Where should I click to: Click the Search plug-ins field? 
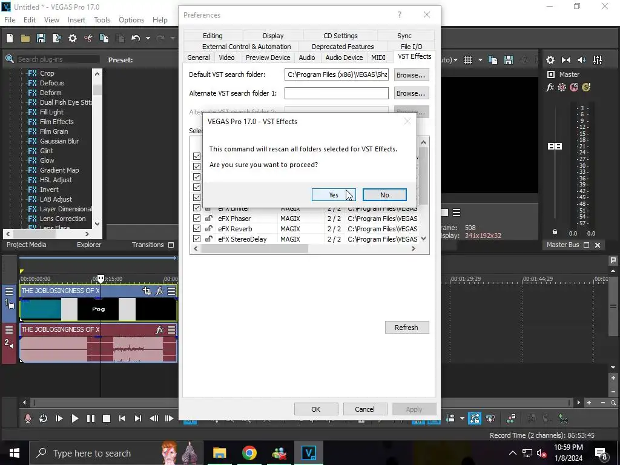coord(58,59)
